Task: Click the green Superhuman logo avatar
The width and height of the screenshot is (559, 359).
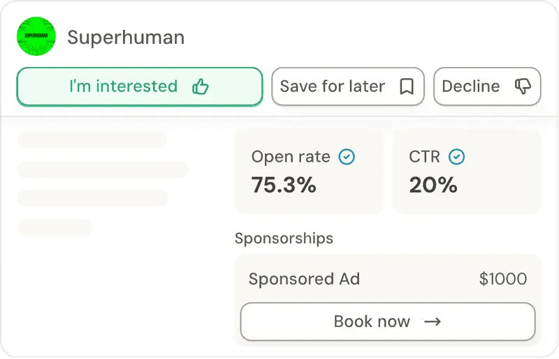Action: tap(36, 36)
